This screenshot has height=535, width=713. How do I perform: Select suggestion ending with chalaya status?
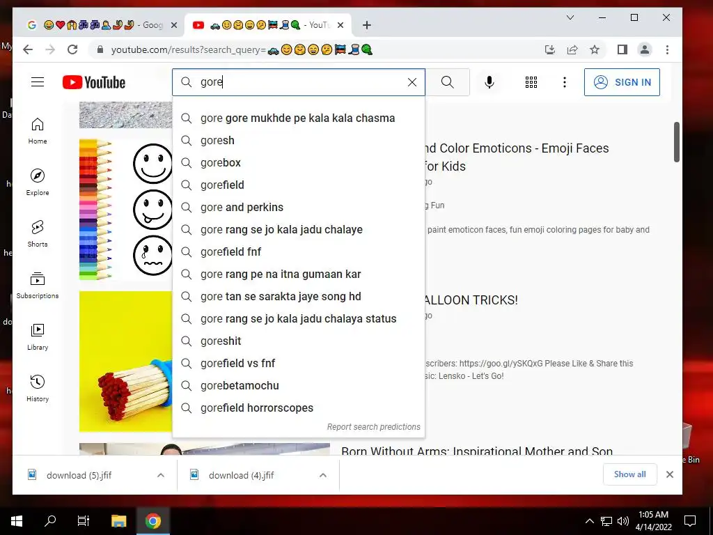298,318
